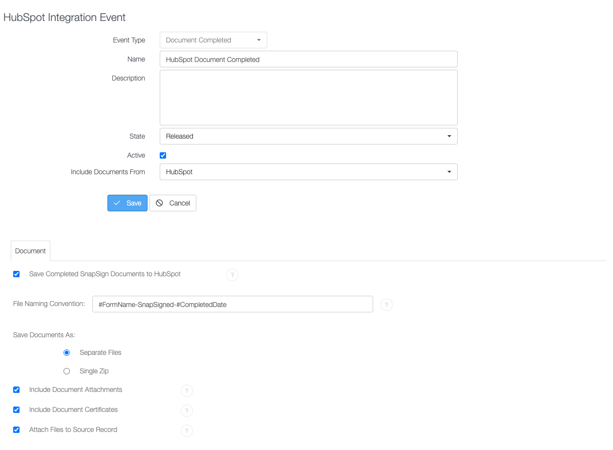Cancel editing the integration event
Screen dimensions: 613x450
click(173, 203)
